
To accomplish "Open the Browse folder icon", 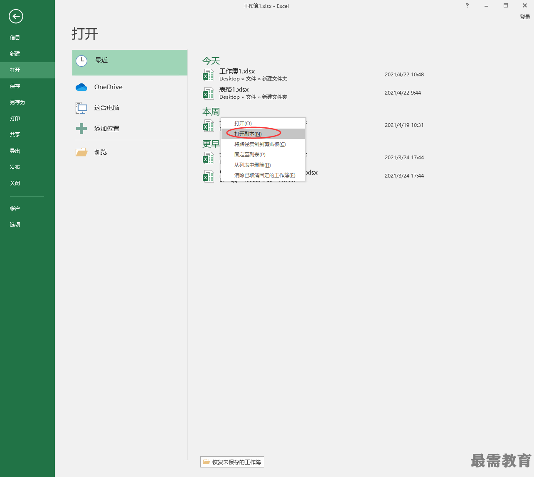I will click(x=81, y=152).
